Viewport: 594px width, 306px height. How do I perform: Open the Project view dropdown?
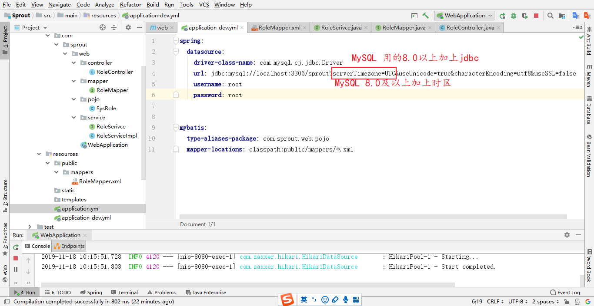click(31, 27)
